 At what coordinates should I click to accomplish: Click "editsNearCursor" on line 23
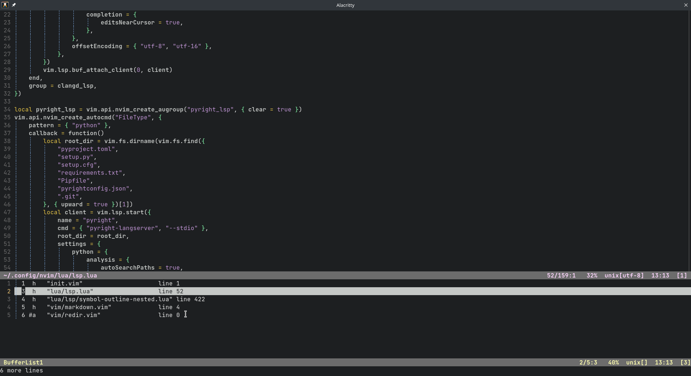click(127, 22)
